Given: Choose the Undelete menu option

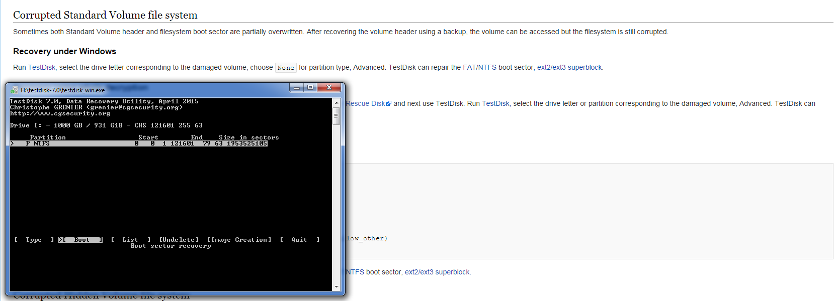Looking at the screenshot, I should pyautogui.click(x=179, y=240).
